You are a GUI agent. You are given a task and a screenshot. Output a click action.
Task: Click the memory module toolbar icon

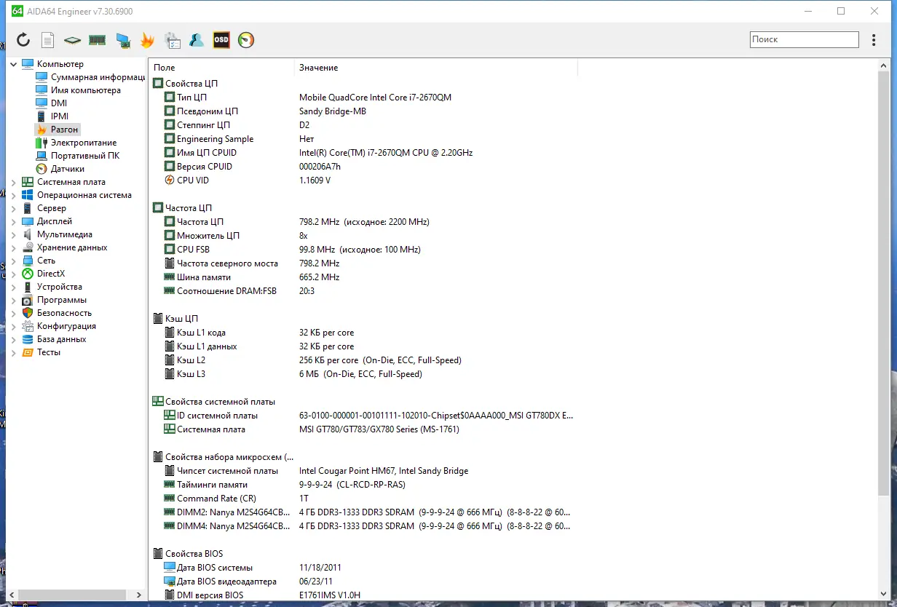[98, 39]
